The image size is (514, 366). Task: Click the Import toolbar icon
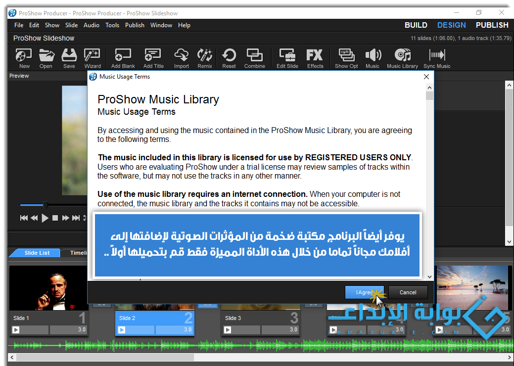[x=181, y=58]
